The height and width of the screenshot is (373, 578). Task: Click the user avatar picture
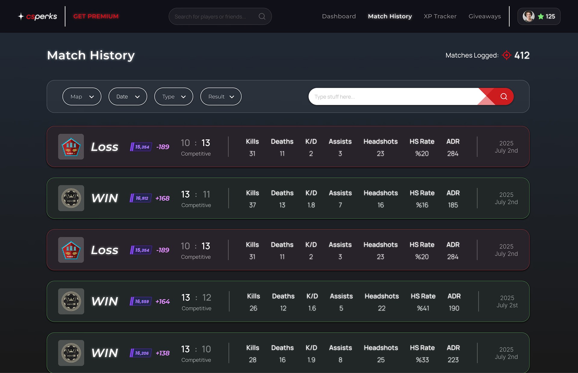pyautogui.click(x=528, y=16)
